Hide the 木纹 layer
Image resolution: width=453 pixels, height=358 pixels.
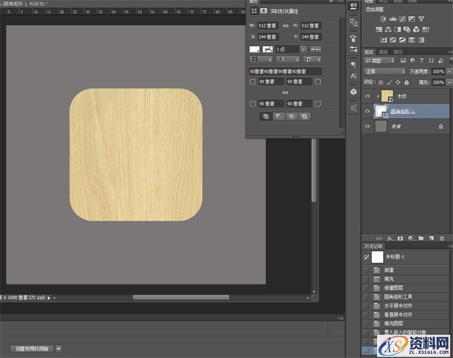[x=367, y=96]
